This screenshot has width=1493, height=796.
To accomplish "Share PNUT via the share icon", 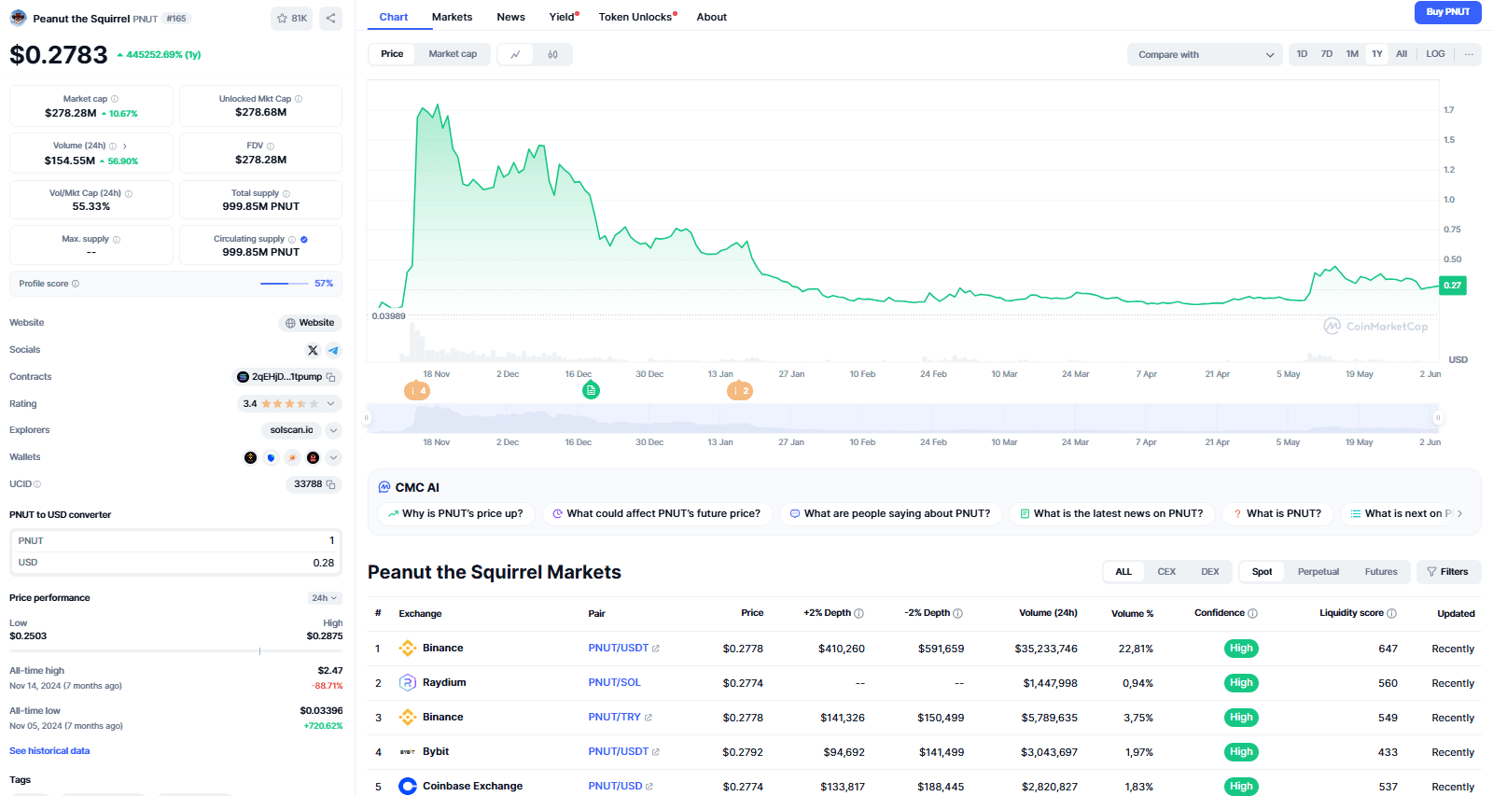I will 330,18.
